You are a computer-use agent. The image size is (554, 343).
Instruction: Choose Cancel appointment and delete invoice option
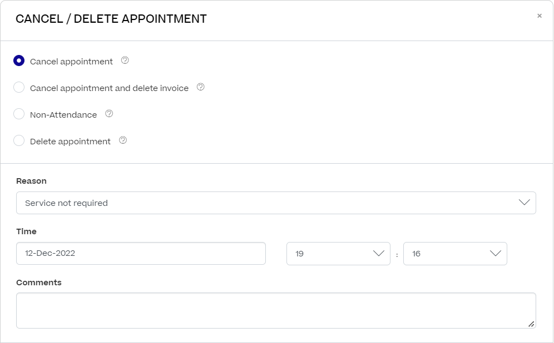19,88
